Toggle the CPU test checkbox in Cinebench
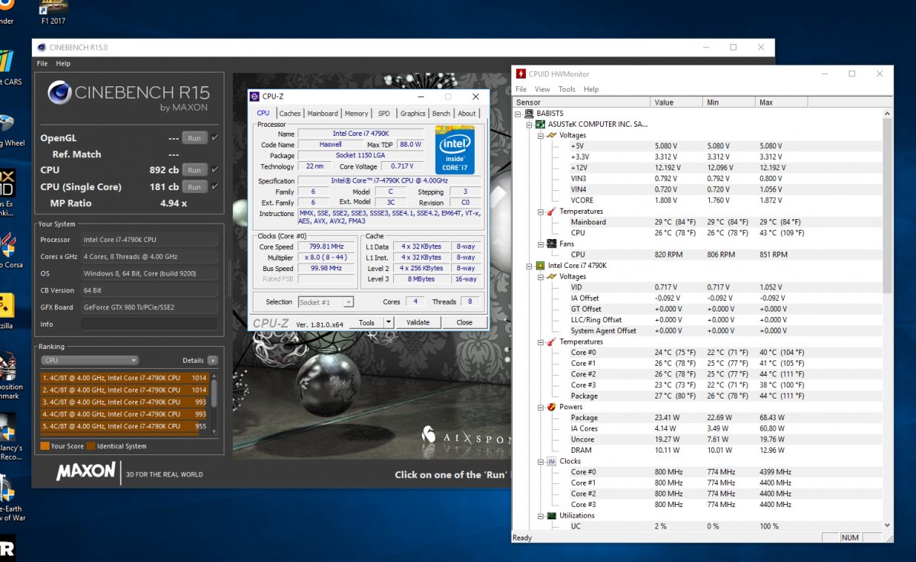The width and height of the screenshot is (916, 562). pos(214,170)
